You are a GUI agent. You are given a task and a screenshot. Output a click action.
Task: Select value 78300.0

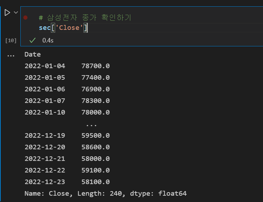tap(96, 101)
